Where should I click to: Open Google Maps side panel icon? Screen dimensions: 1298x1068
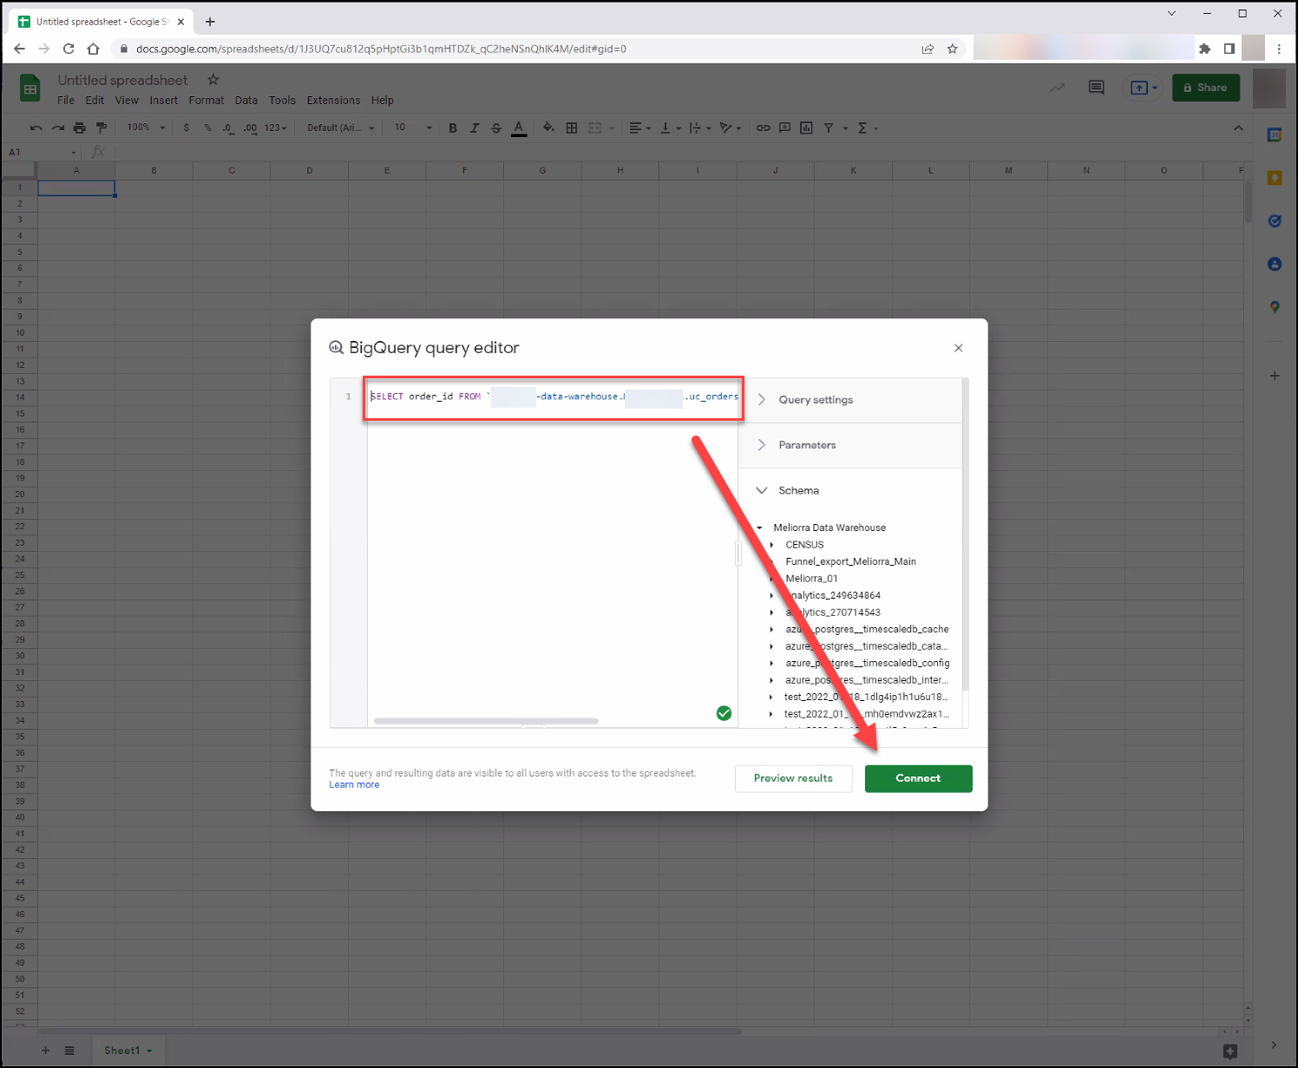[1275, 307]
